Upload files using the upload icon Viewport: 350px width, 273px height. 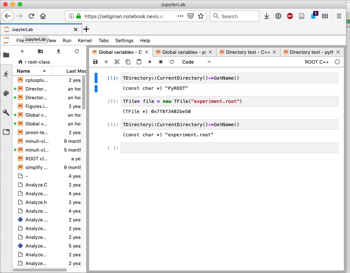point(59,52)
